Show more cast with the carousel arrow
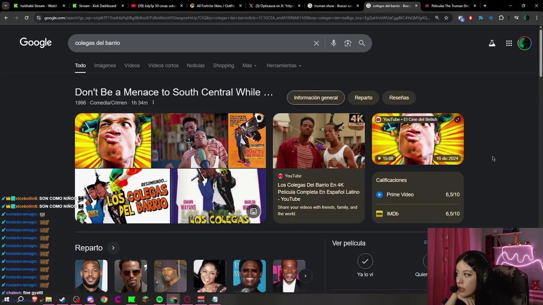 click(305, 276)
